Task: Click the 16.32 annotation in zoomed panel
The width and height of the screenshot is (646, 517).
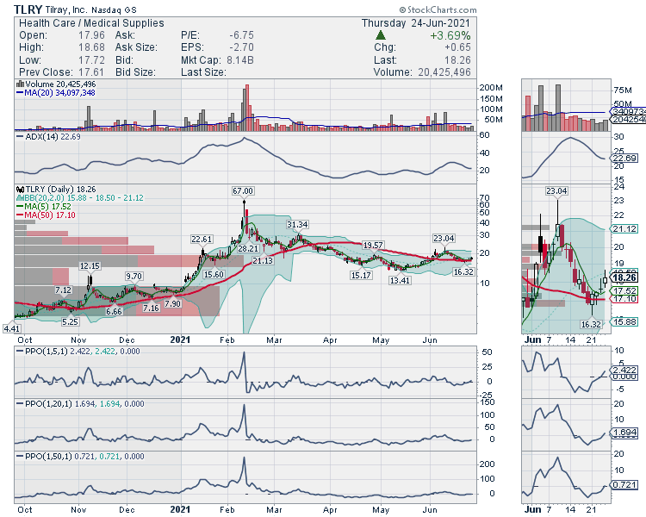Action: [x=591, y=325]
